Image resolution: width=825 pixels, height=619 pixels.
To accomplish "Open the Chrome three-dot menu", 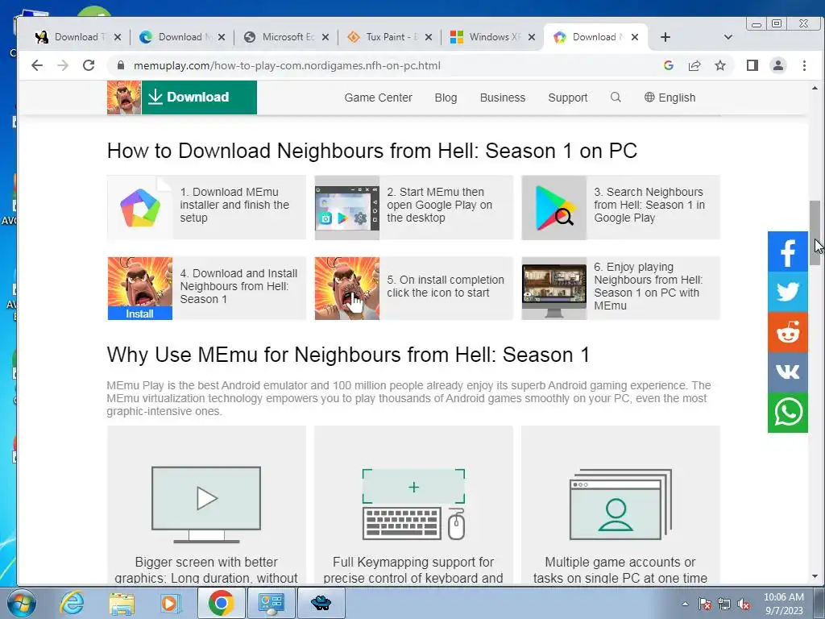I will (804, 65).
